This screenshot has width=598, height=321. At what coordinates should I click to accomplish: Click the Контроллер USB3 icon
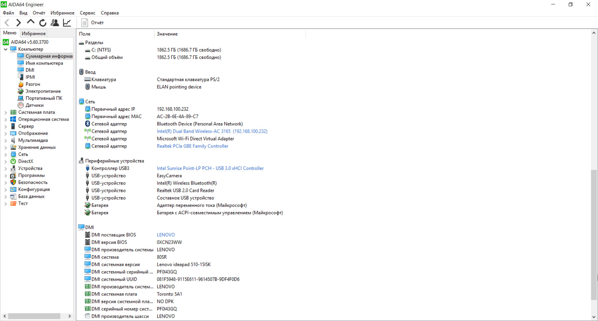tap(88, 168)
